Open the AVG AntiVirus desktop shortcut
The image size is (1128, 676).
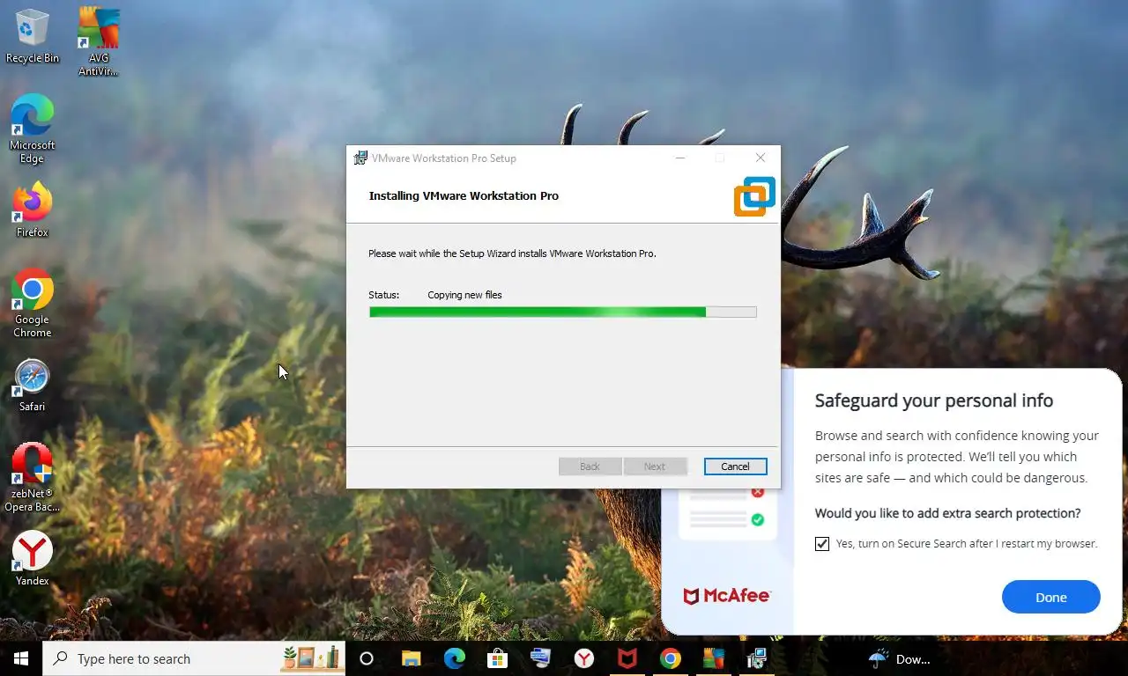tap(98, 40)
